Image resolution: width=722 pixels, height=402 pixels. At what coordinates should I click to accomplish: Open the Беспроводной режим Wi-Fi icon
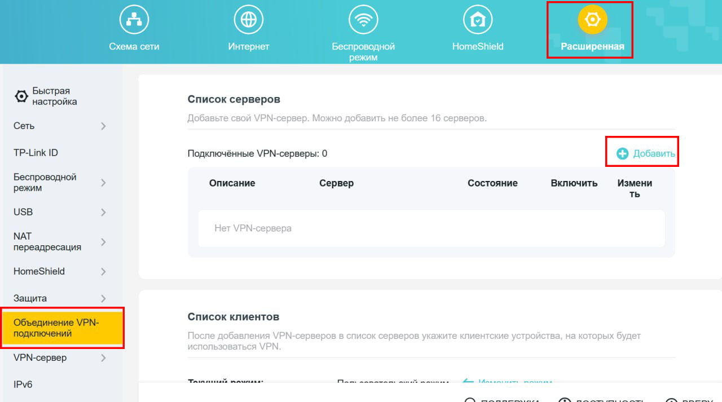tap(363, 21)
